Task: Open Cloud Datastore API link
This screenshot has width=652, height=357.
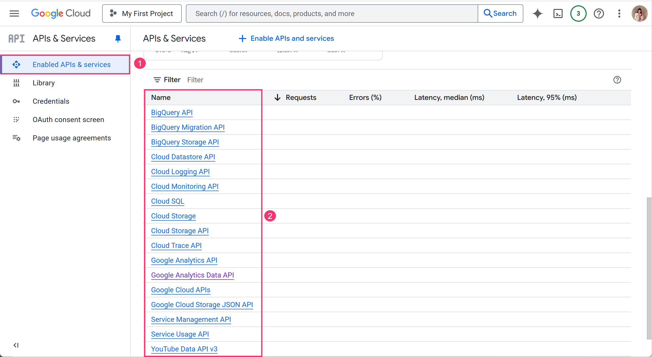Action: (183, 157)
